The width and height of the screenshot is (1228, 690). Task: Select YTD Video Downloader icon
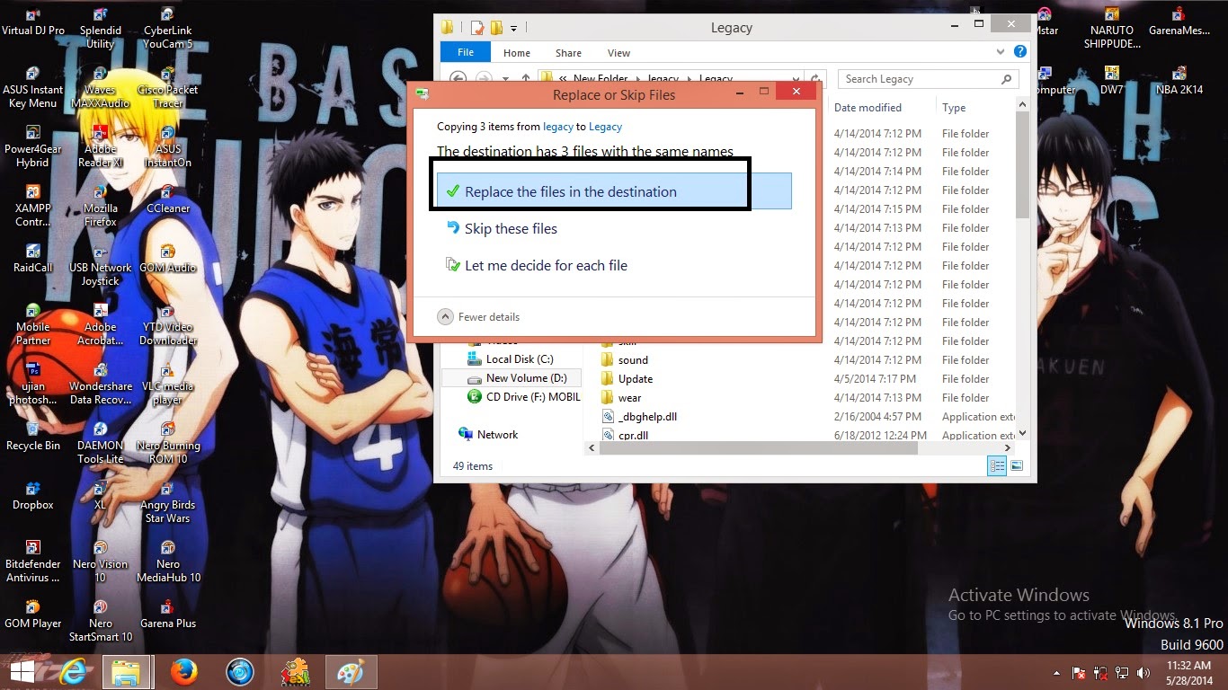168,325
